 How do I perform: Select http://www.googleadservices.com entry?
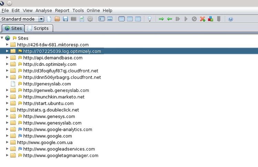(x=59, y=149)
